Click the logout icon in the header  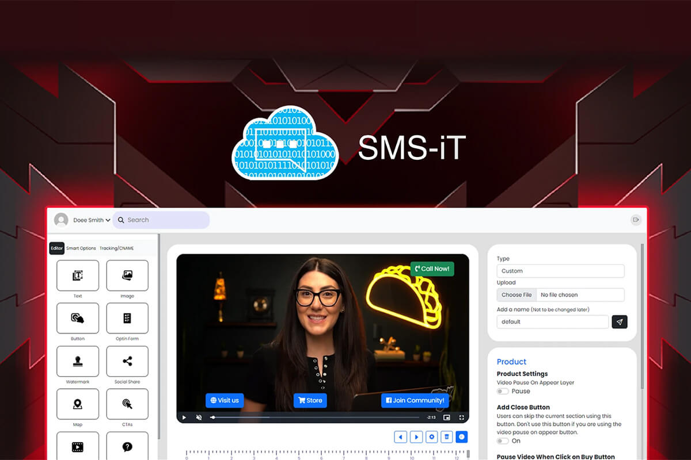pos(636,220)
